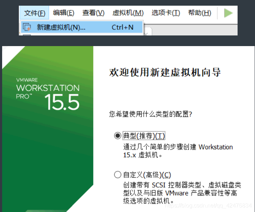Click the 自定义(高级)(C) option label
This screenshot has width=255, height=212.
(x=147, y=175)
